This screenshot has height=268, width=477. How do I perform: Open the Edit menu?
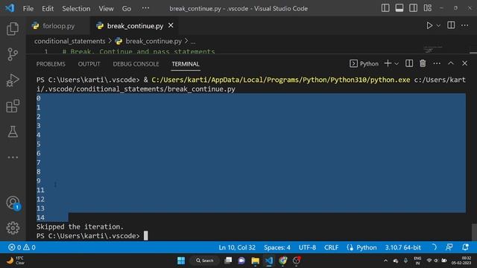click(x=48, y=8)
